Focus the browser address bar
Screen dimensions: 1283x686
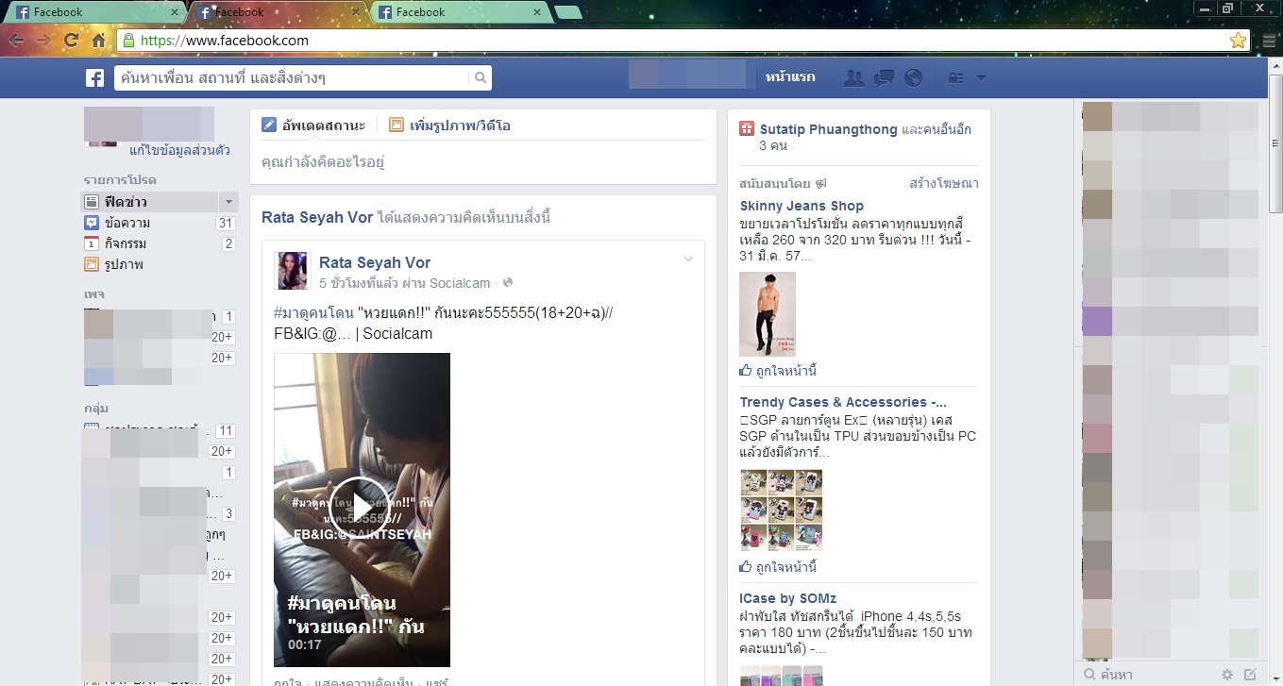click(682, 41)
